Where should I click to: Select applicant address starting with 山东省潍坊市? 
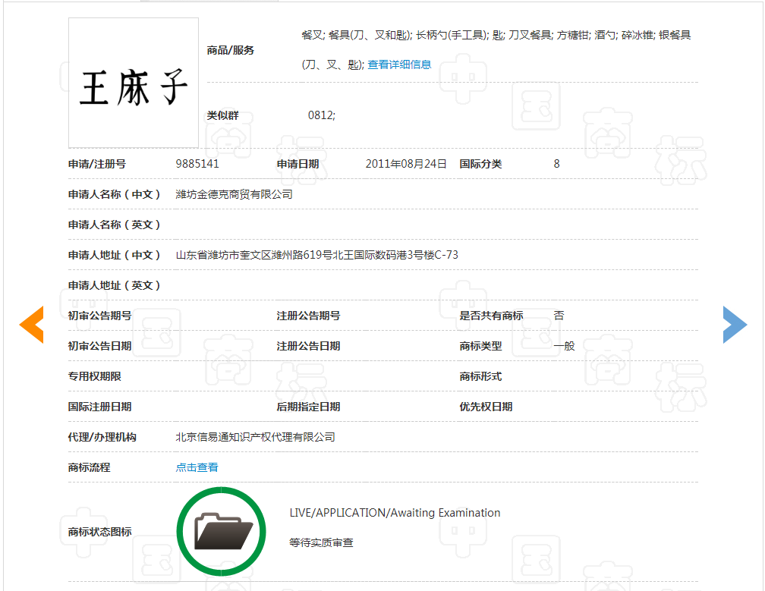point(316,255)
